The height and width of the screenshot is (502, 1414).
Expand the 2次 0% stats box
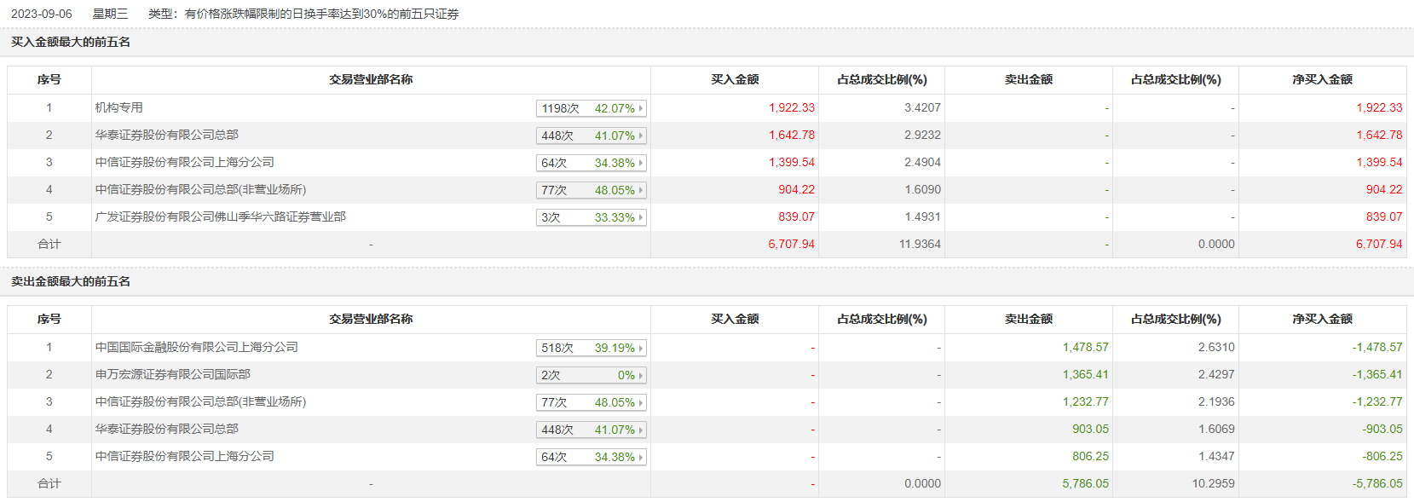point(592,375)
